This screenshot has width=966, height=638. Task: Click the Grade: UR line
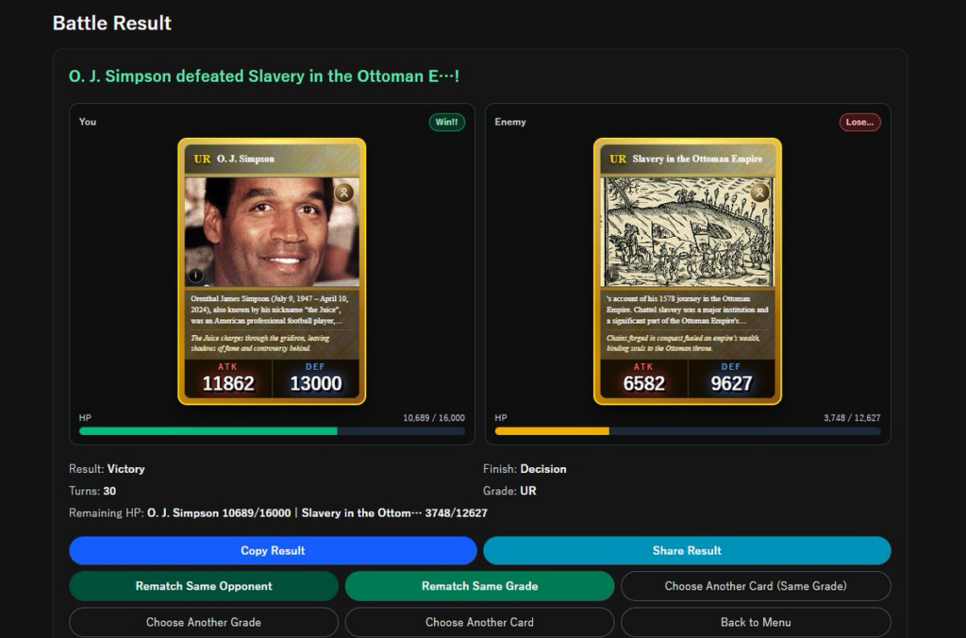click(x=509, y=492)
